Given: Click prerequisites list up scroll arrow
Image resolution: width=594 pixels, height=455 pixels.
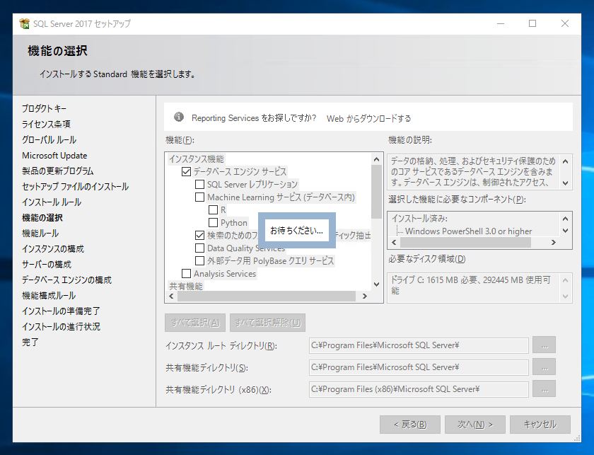Looking at the screenshot, I should 565,219.
